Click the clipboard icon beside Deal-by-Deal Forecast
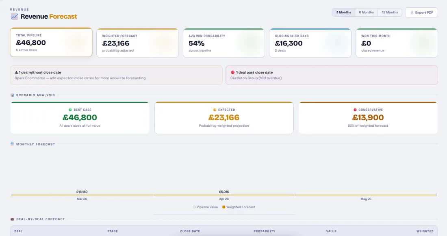The height and width of the screenshot is (236, 447). 11,219
